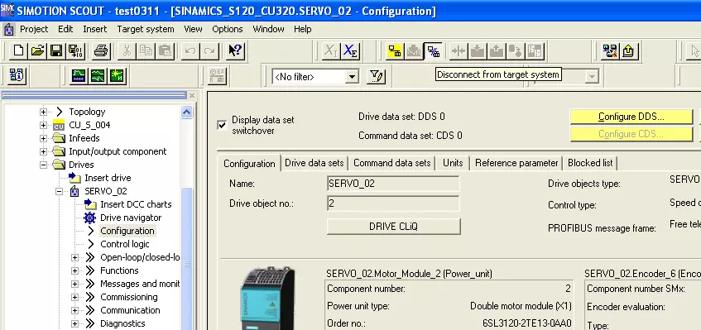The width and height of the screenshot is (701, 330).
Task: Expand the Commissioning node
Action: [74, 297]
